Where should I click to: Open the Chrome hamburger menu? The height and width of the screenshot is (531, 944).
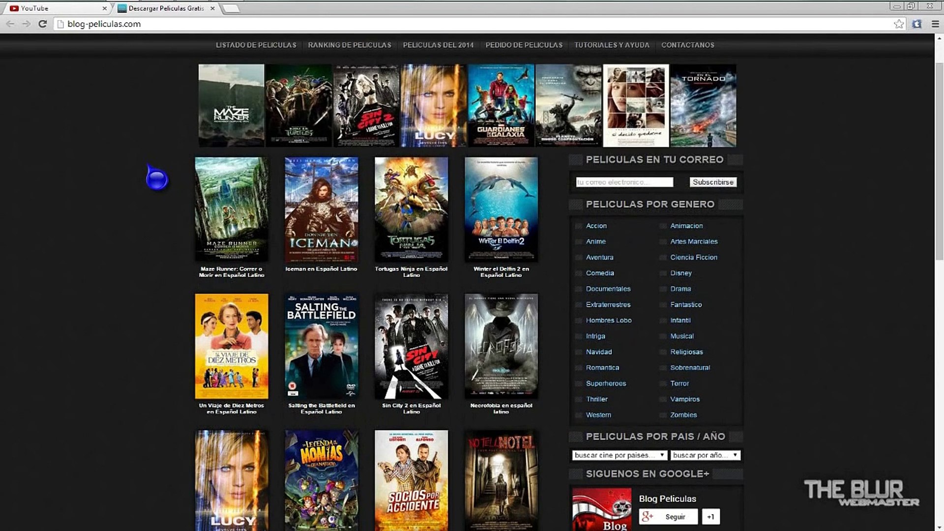(935, 24)
